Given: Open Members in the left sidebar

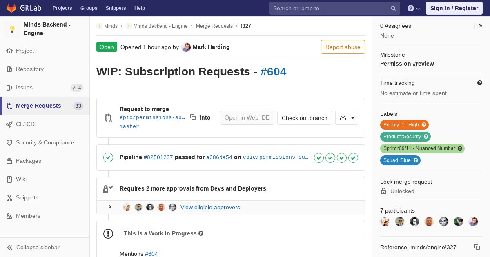Looking at the screenshot, I should pos(45,216).
